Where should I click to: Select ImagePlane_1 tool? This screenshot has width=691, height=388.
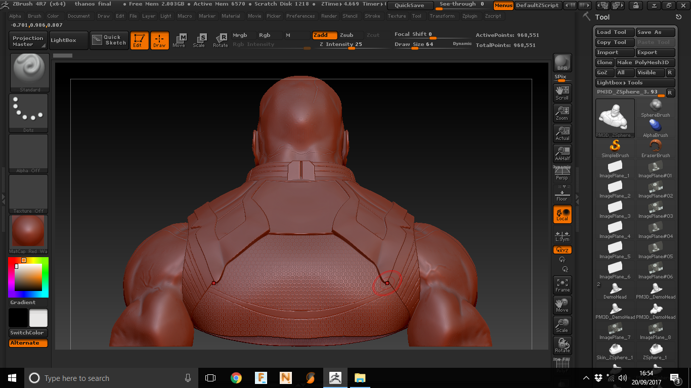pos(615,169)
